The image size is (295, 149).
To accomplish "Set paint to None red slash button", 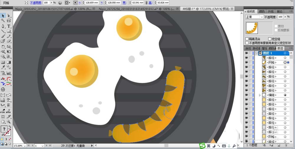I will (x=10, y=139).
